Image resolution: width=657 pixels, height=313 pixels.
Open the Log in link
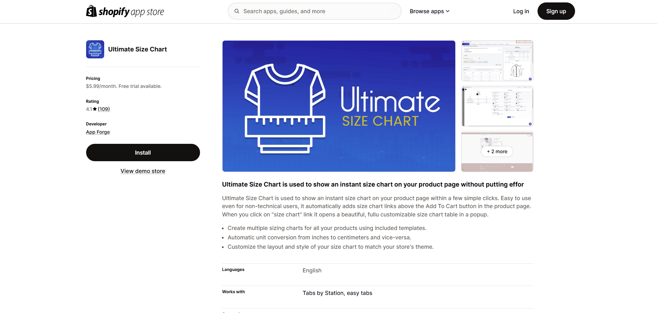click(x=521, y=11)
